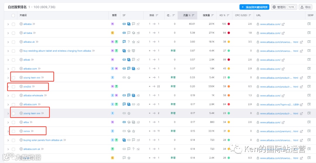Click the double-arrow icon after 'alibaba wholesale'
This screenshot has width=316, height=163.
pos(46,96)
